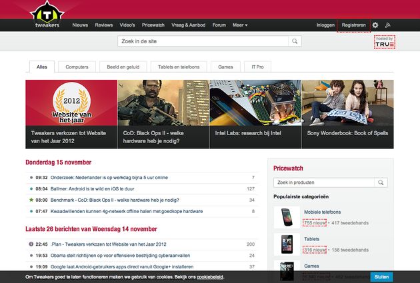Open Pricewatch in the top navigation
The width and height of the screenshot is (420, 283).
coord(153,25)
